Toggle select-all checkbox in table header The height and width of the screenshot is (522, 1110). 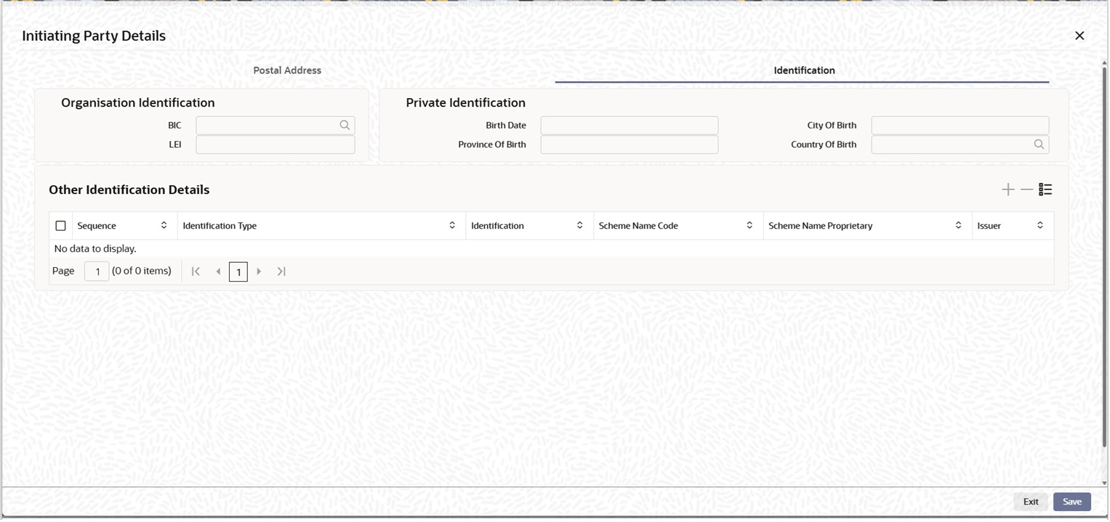pos(60,226)
